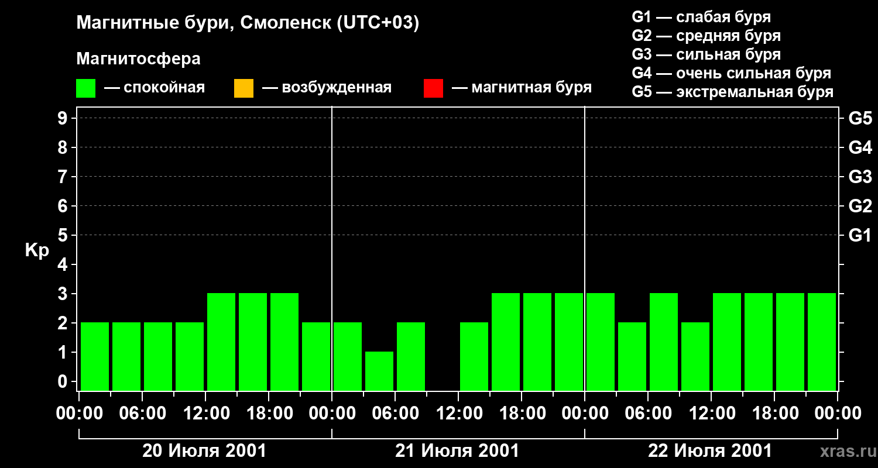Click the '— возбужденная' legend label
878x468 pixels.
pos(327,88)
